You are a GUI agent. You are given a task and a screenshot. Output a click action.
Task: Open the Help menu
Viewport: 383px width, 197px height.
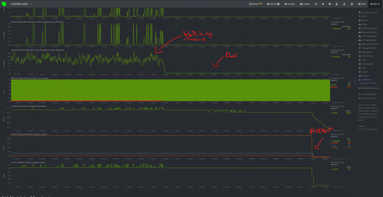click(x=362, y=4)
